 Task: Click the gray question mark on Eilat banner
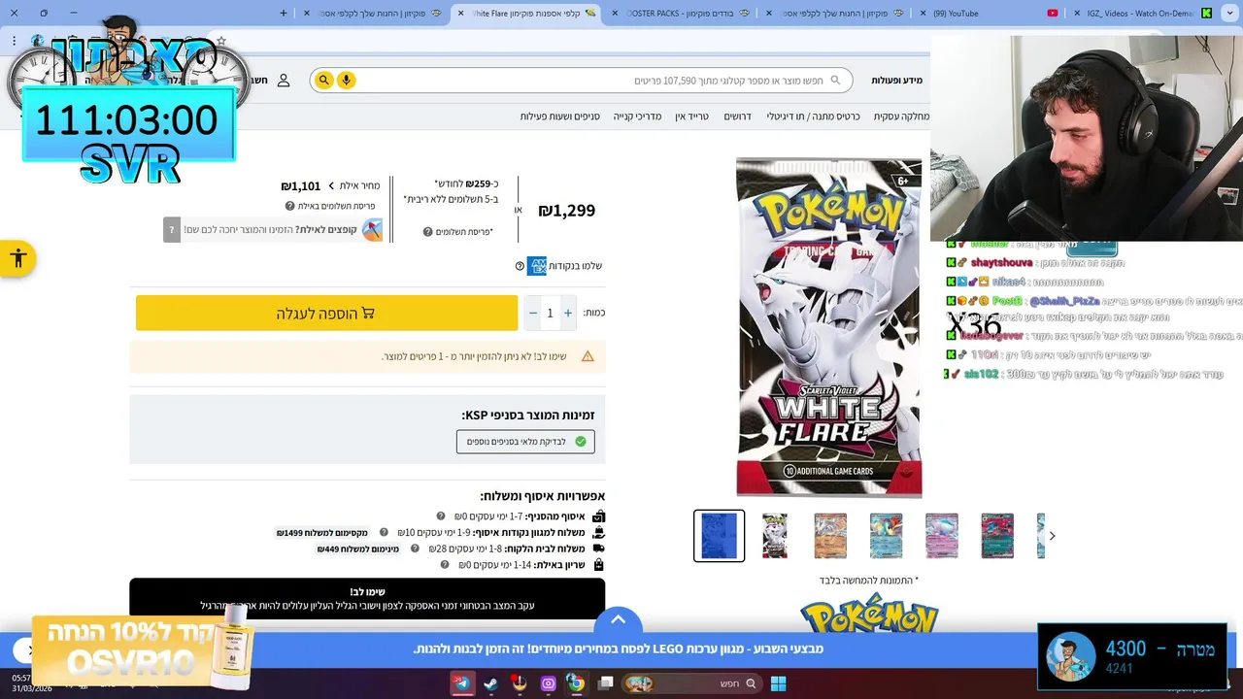(x=172, y=230)
